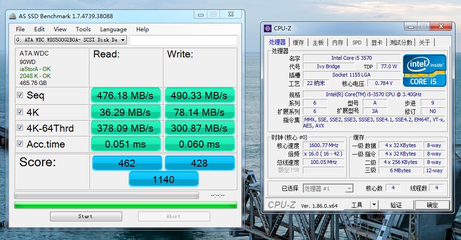
Task: Switch to the 主板 tab in CPU-Z
Action: [x=318, y=42]
